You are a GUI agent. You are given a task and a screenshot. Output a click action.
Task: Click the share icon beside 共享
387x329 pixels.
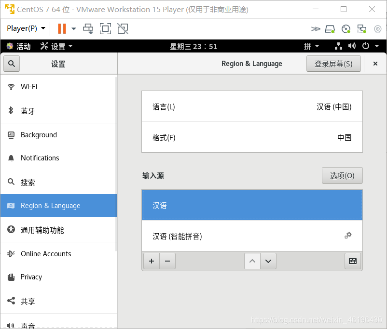click(x=11, y=301)
